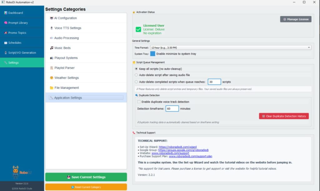Click the Manage License button
Screen dimensions: 320x191
[296, 19]
